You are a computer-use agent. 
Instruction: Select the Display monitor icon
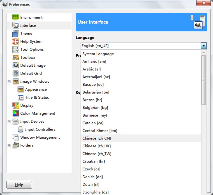tap(16, 106)
